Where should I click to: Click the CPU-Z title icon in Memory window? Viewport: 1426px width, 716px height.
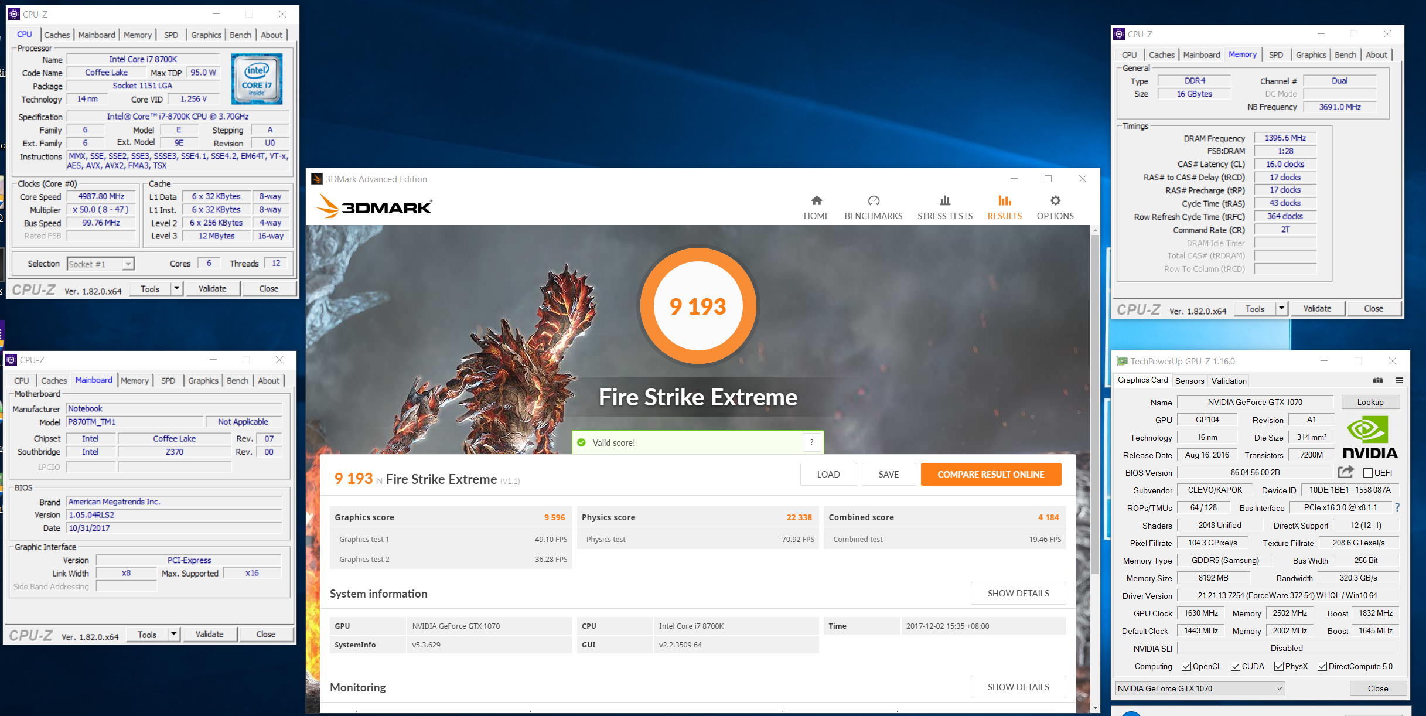(1119, 34)
